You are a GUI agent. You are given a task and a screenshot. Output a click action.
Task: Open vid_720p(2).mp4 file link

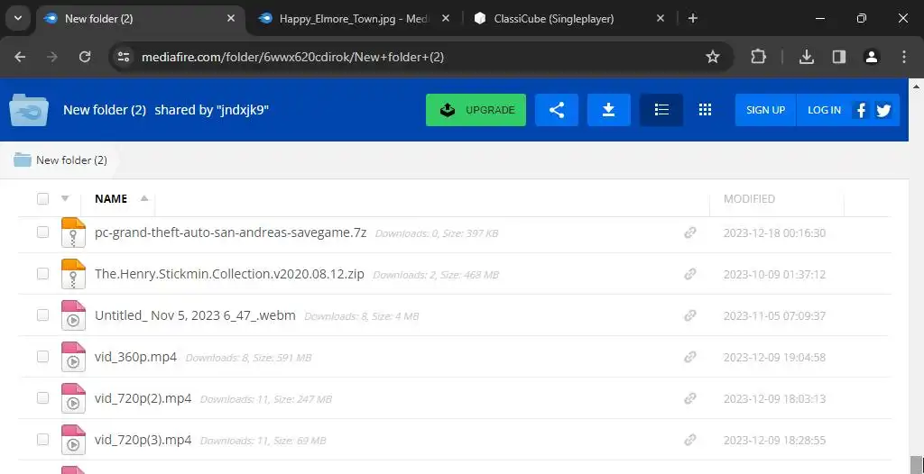click(x=143, y=398)
